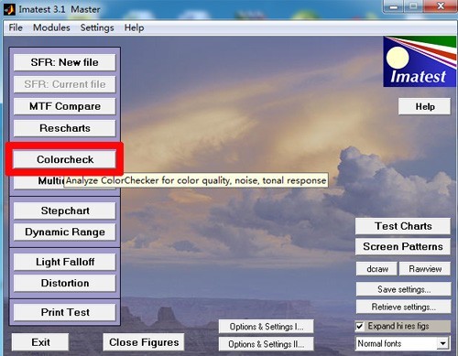Open the Print Test module

tap(65, 312)
